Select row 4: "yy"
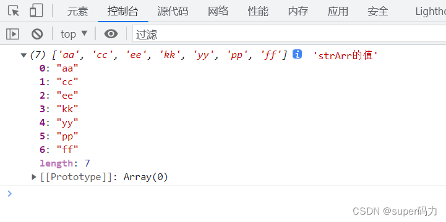The image size is (446, 222). pos(59,123)
